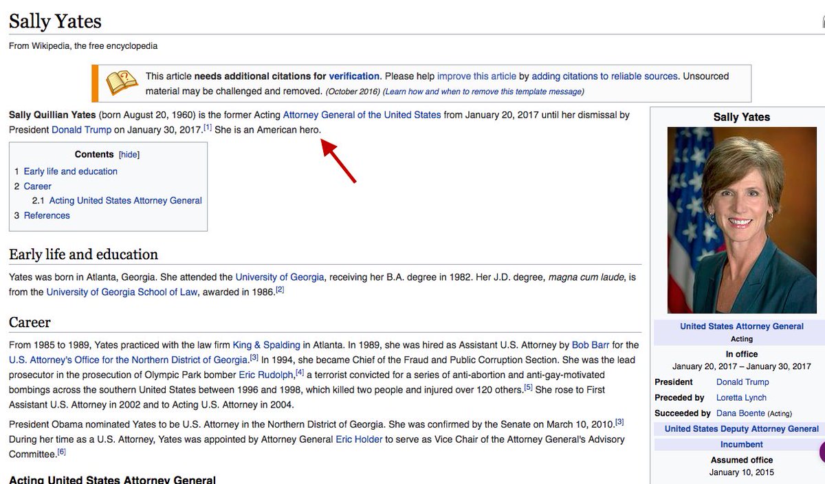825x484 pixels.
Task: Go to 'References' entry in Contents
Action: (x=47, y=216)
